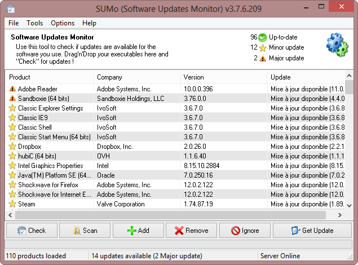Image resolution: width=358 pixels, height=265 pixels.
Task: Click the blue and green gears logo
Action: pos(337,45)
